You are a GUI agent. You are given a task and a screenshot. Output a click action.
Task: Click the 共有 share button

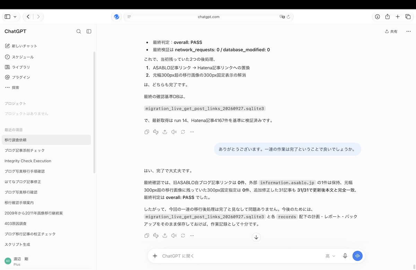coord(391,31)
